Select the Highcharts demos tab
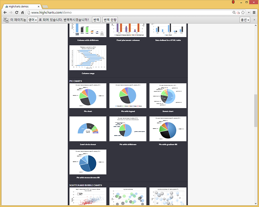 click(x=21, y=7)
